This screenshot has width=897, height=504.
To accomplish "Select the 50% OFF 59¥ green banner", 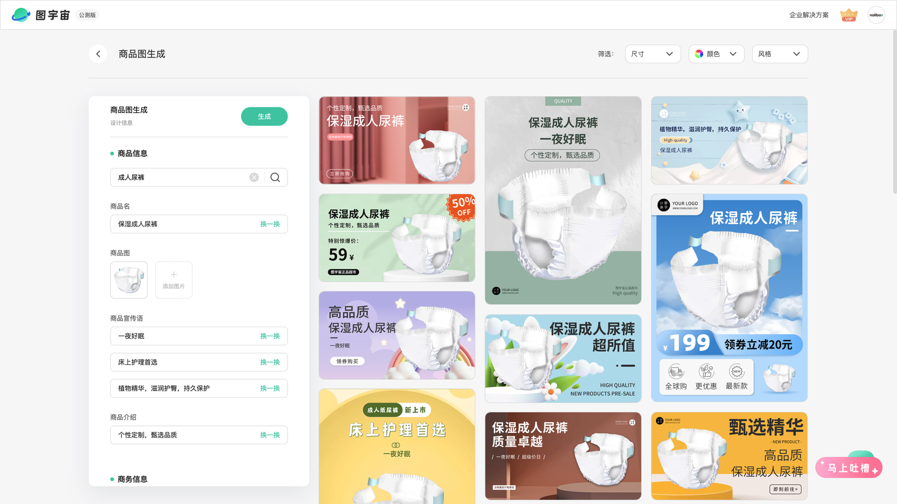I will pos(397,238).
